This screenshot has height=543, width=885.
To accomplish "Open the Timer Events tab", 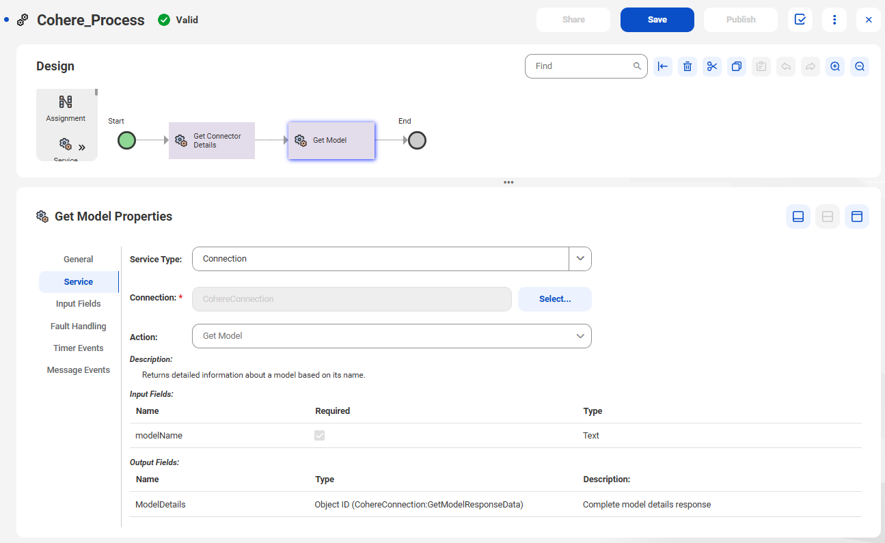I will click(79, 348).
